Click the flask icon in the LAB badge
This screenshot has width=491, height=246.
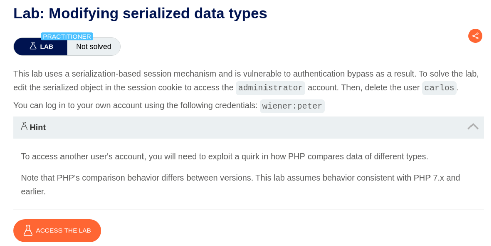[x=33, y=46]
